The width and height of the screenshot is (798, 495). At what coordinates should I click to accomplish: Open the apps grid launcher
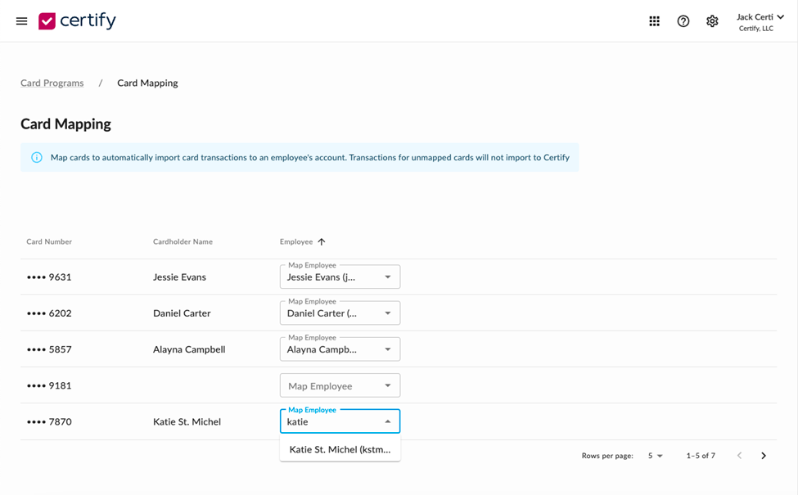(x=655, y=20)
